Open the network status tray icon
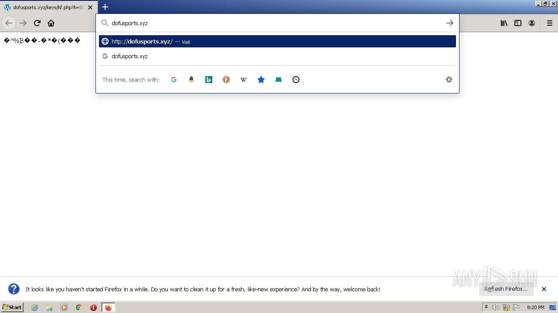 pyautogui.click(x=506, y=307)
